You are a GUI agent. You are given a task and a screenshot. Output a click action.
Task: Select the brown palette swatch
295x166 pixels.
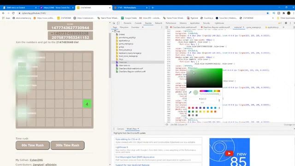189,115
